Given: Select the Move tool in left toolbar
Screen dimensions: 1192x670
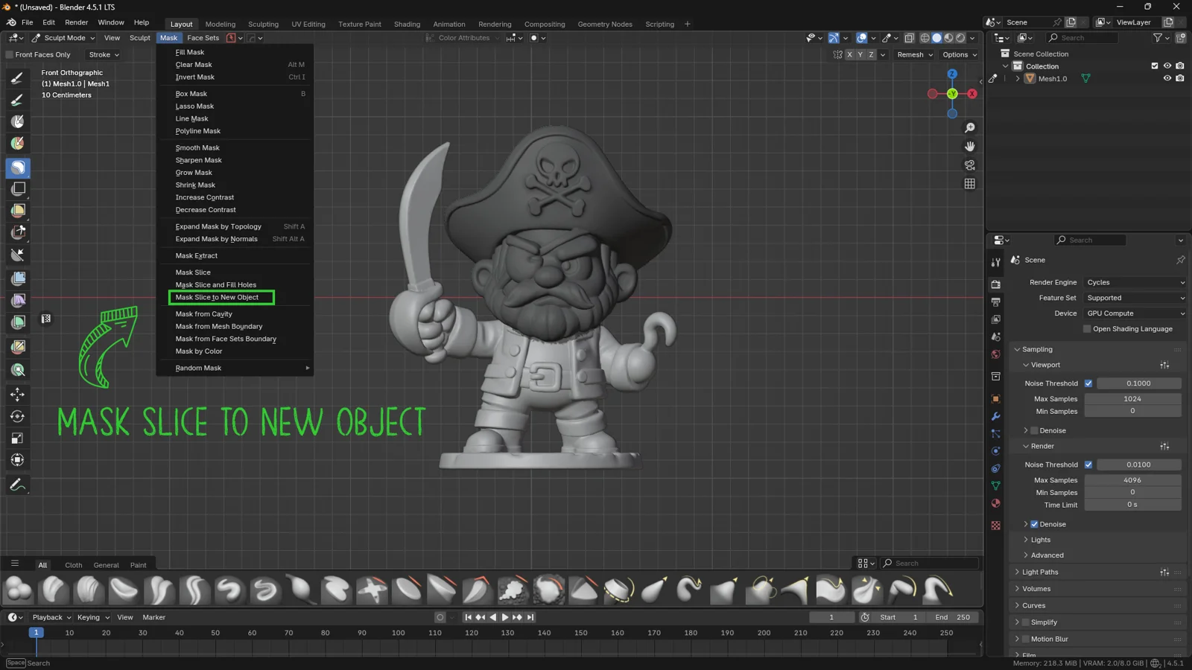Looking at the screenshot, I should click(18, 395).
